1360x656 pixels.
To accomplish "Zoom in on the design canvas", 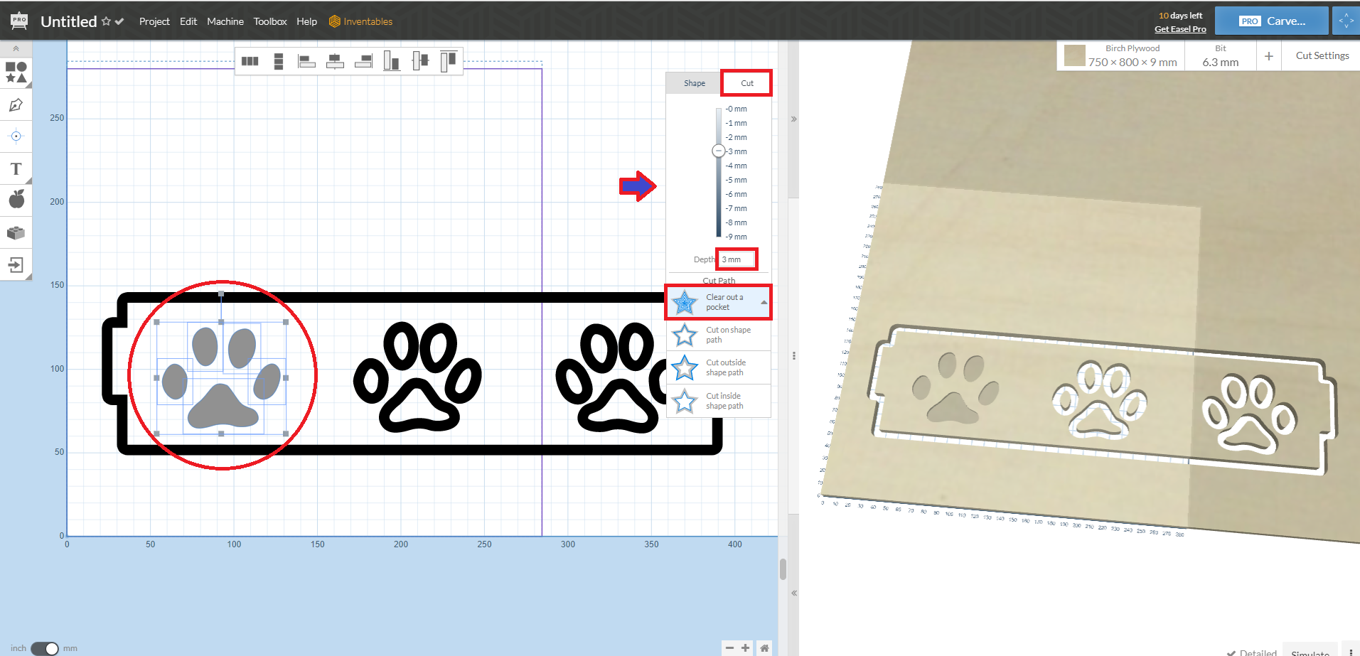I will [x=745, y=647].
